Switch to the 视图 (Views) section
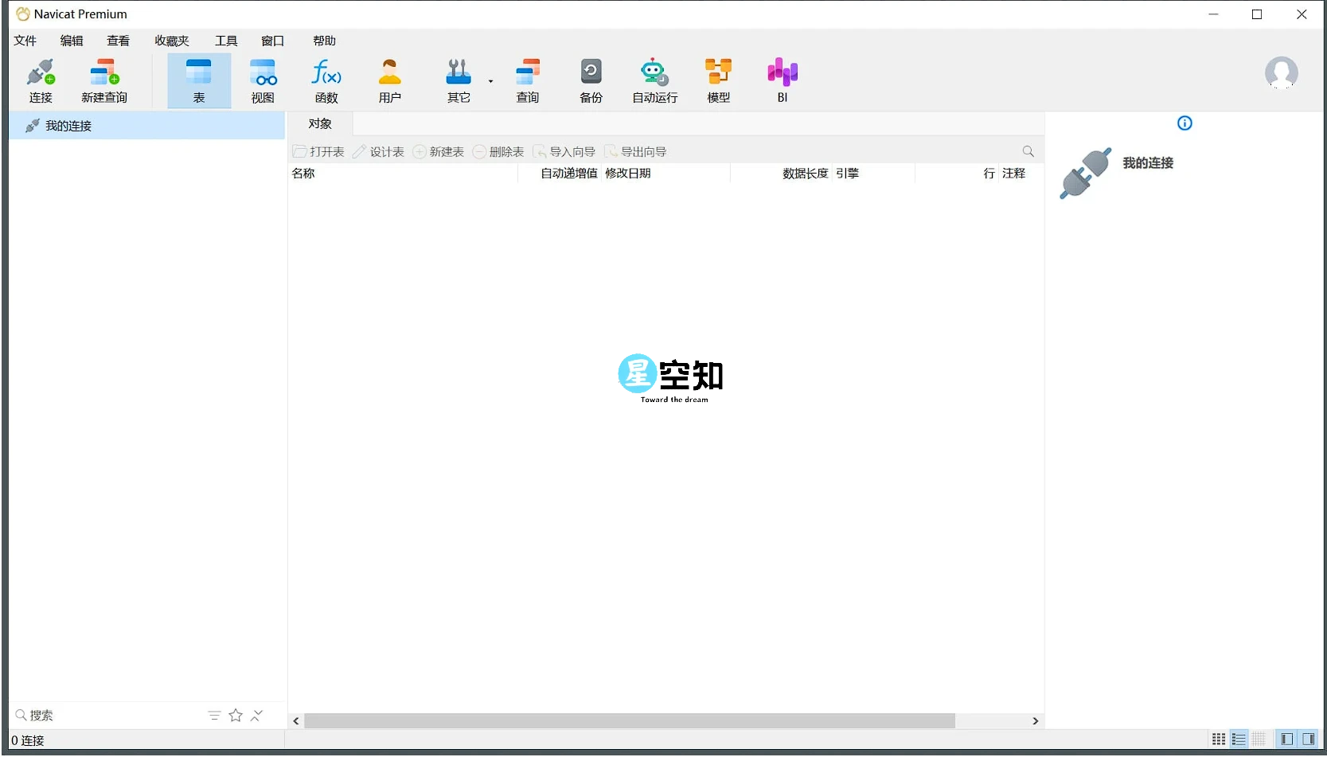 coord(263,80)
